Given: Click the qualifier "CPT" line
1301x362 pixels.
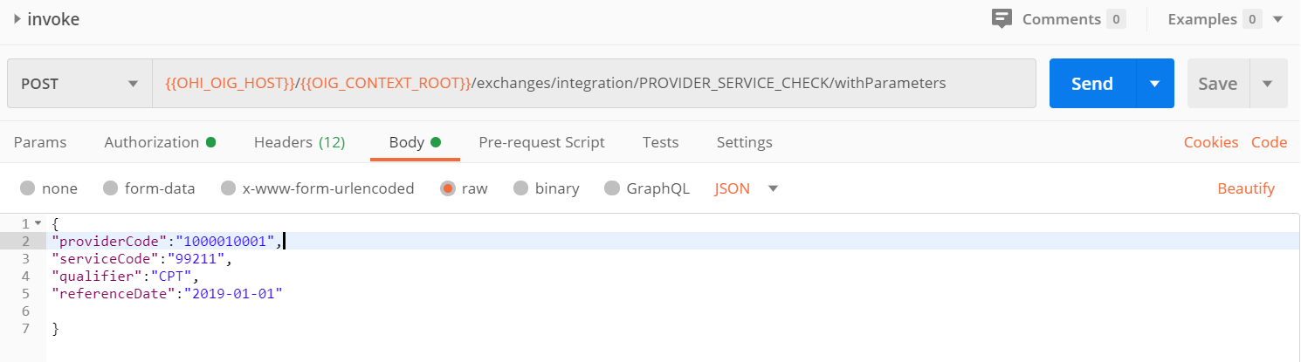Looking at the screenshot, I should [126, 277].
